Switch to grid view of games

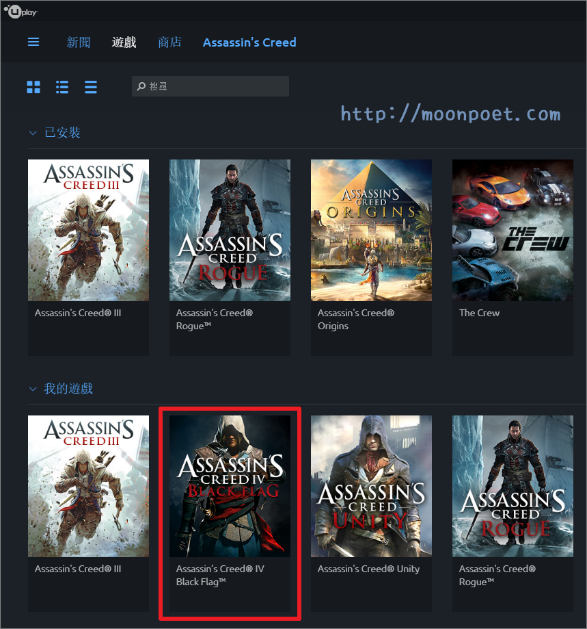33,87
